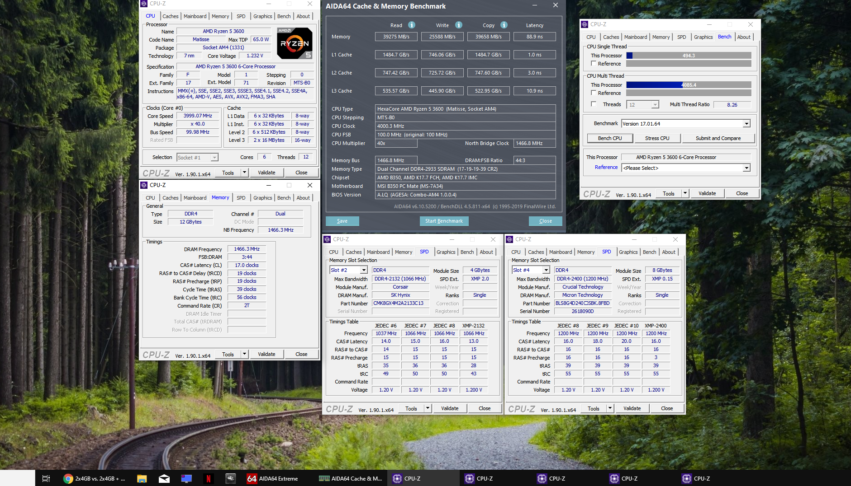The height and width of the screenshot is (486, 851).
Task: Click the blue Reference link in Bench window
Action: coord(606,167)
